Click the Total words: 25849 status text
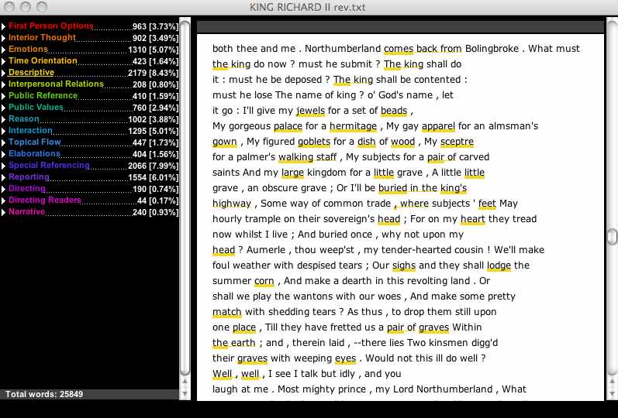 coord(44,394)
